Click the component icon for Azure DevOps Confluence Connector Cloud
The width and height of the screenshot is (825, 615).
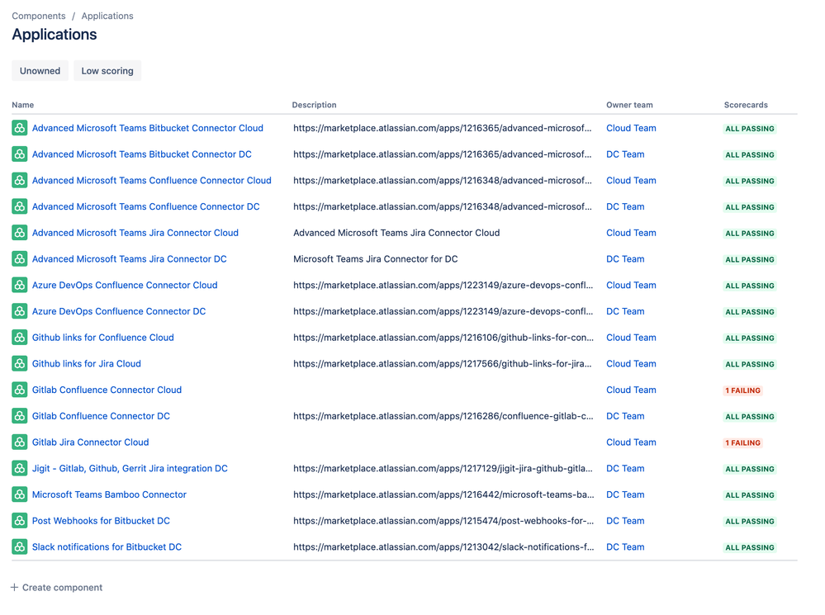coord(19,285)
